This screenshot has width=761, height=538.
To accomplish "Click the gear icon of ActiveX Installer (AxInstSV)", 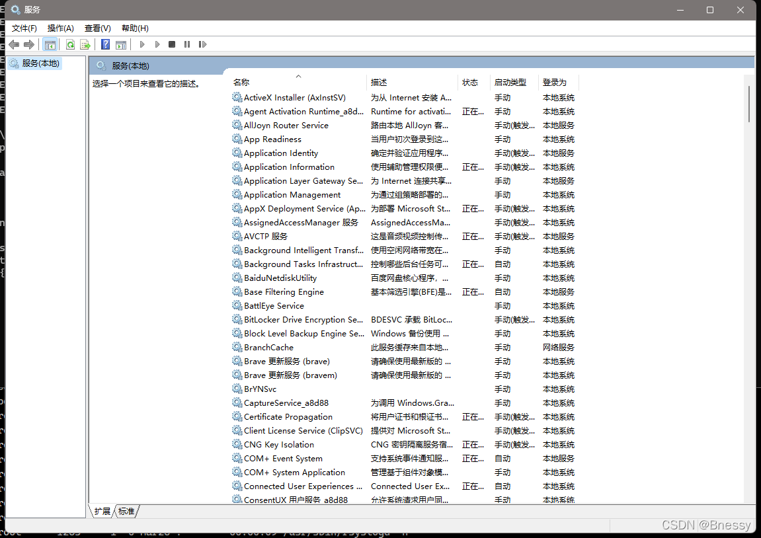I will click(x=237, y=98).
